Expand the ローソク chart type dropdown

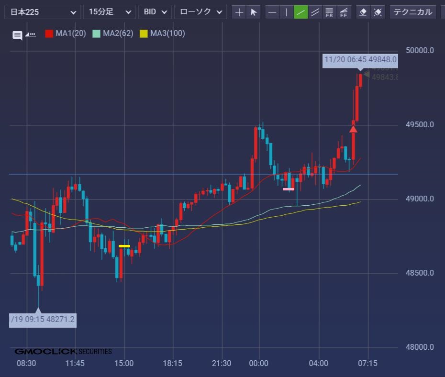tap(200, 12)
